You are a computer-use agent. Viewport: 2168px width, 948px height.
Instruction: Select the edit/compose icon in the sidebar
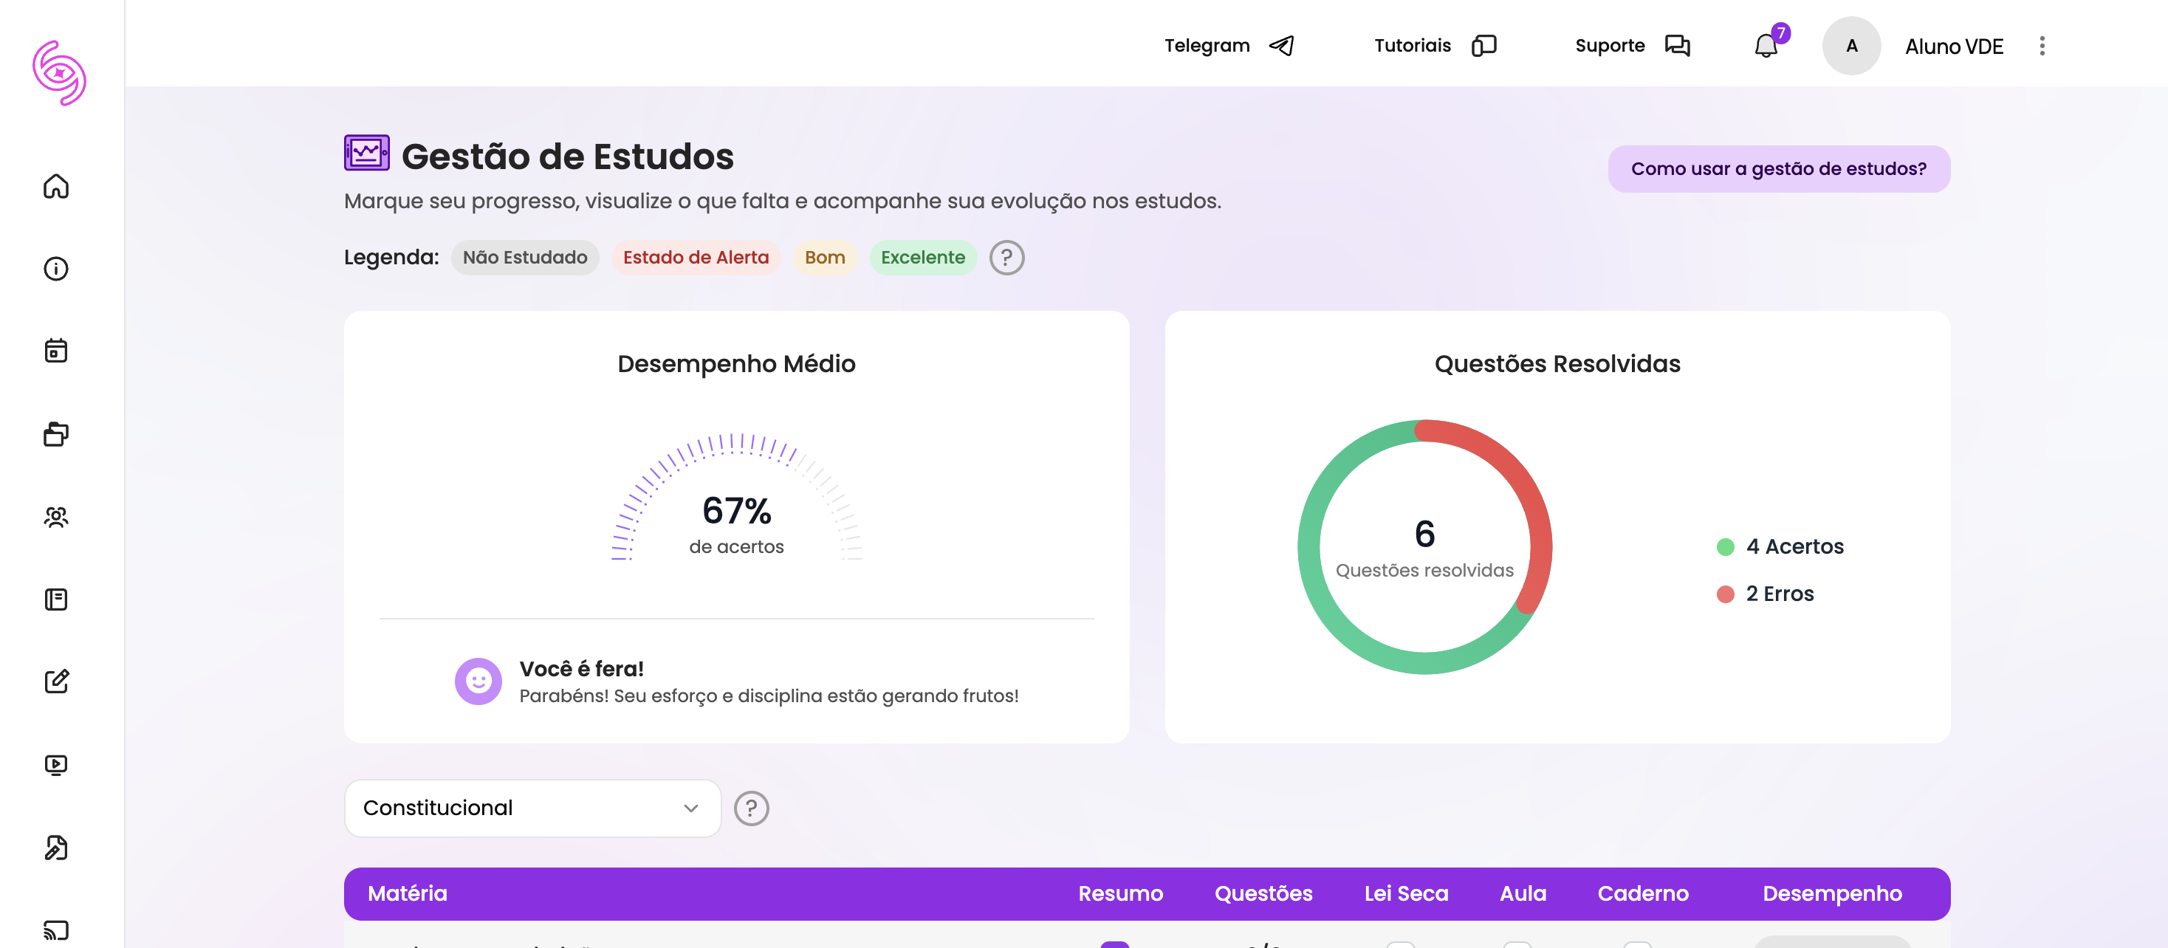tap(55, 681)
